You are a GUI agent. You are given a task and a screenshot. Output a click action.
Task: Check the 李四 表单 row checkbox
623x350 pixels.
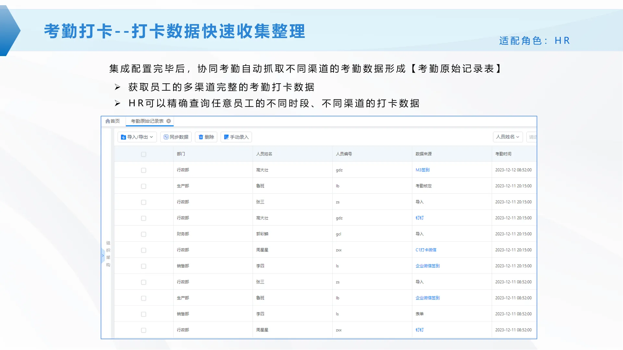point(143,314)
